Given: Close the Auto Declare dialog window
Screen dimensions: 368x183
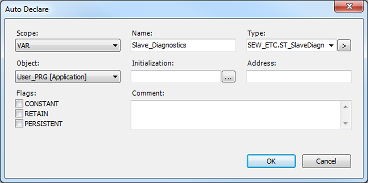Looking at the screenshot, I should point(349,7).
